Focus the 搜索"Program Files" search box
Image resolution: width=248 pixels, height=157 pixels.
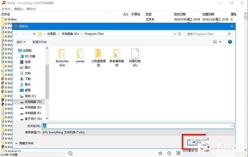[x=209, y=34]
